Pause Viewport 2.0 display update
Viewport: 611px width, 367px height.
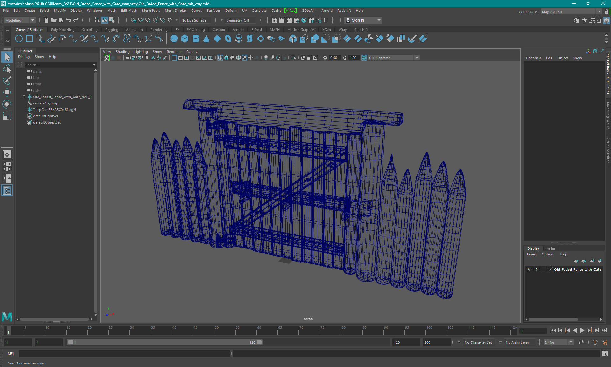click(326, 20)
